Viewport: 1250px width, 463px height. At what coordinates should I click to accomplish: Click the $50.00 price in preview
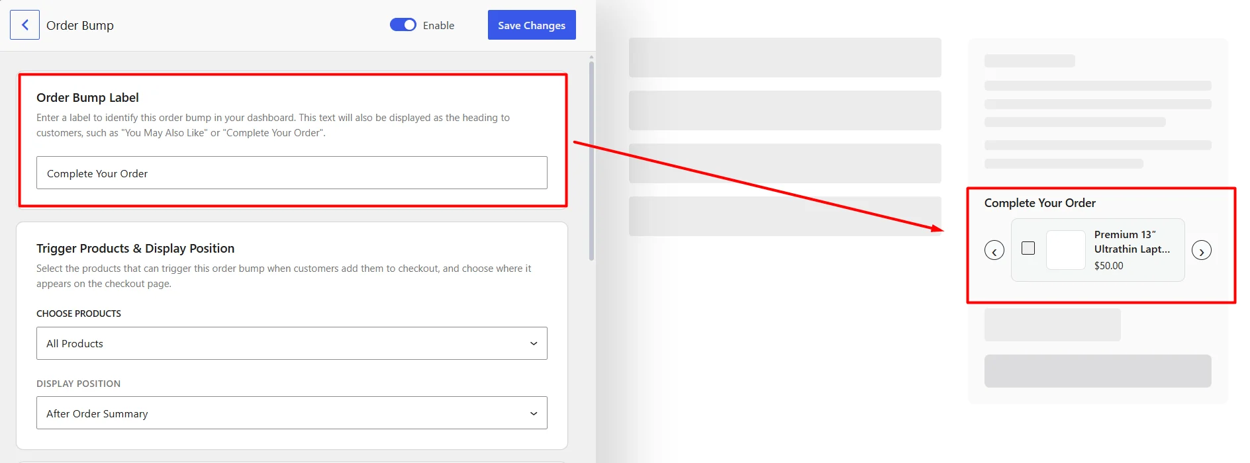[1109, 266]
